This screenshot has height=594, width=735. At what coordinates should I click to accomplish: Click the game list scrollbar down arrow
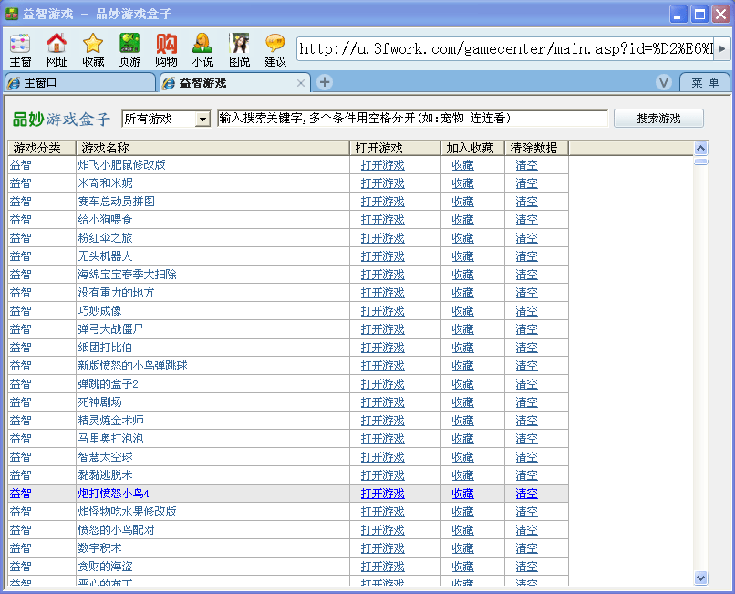coord(700,578)
